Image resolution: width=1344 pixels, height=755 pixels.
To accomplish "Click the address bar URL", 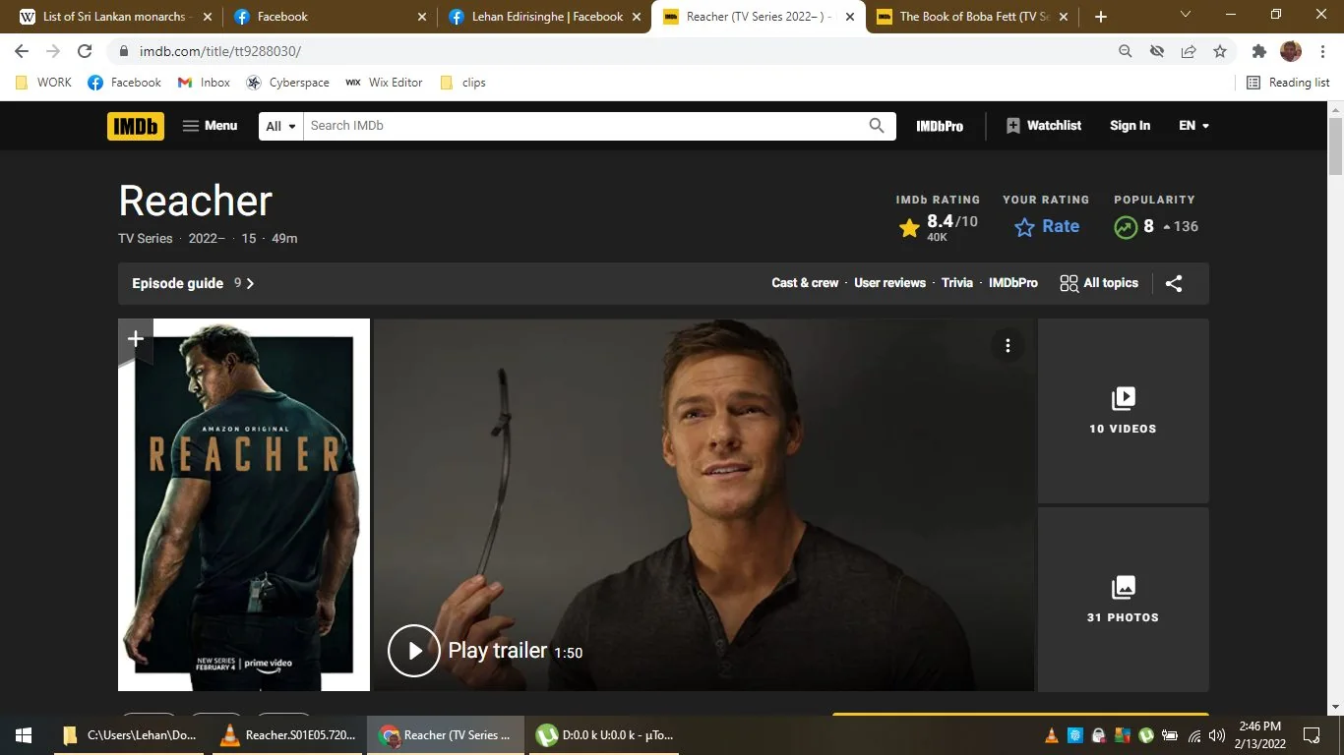I will (220, 51).
